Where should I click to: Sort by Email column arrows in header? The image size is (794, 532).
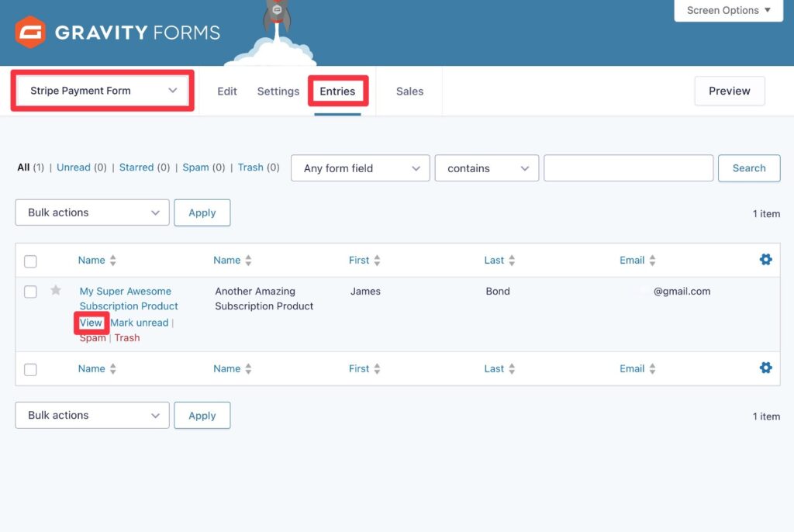coord(652,261)
